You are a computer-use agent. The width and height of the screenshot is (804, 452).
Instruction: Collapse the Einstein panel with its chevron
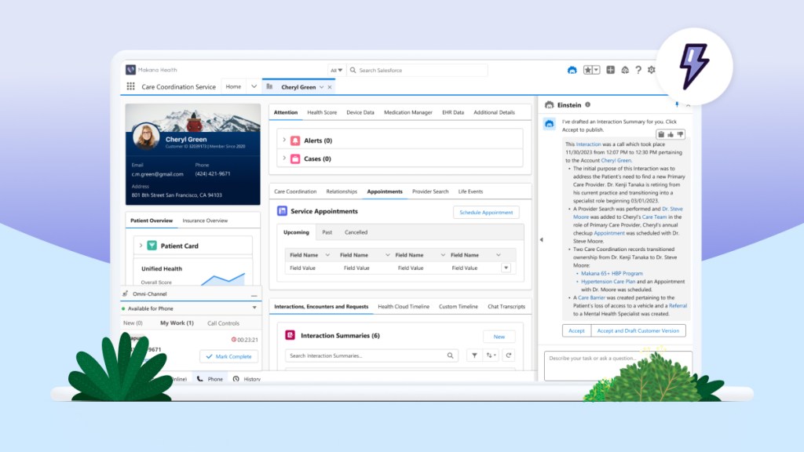(689, 105)
